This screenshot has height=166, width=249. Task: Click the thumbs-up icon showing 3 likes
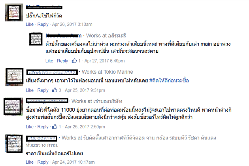click(55, 90)
